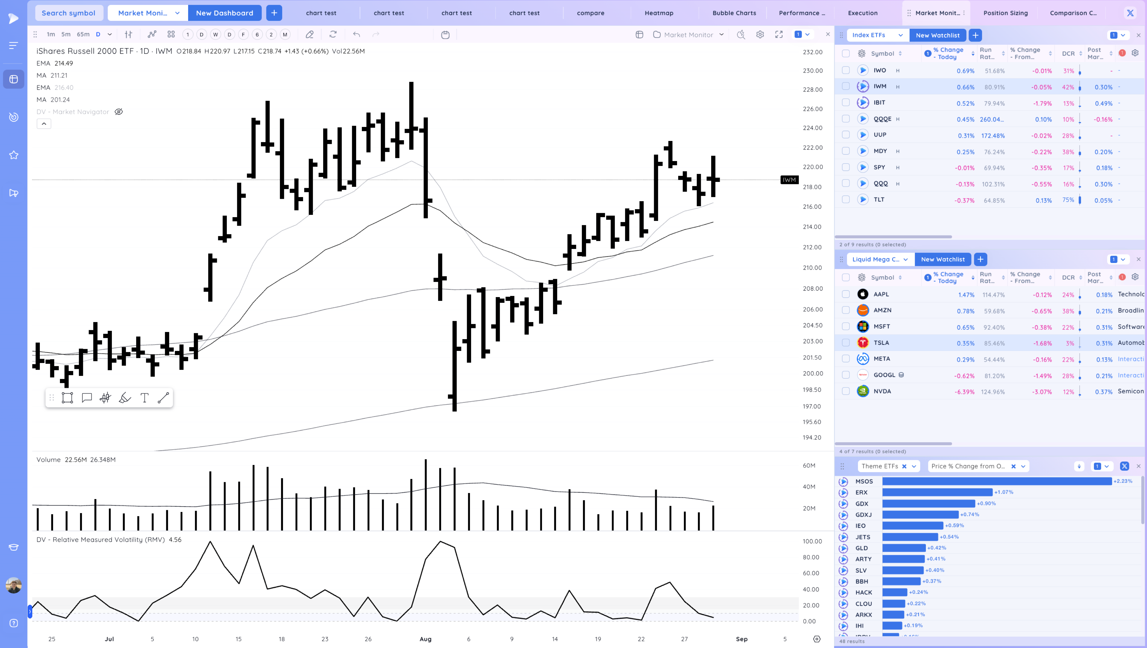1147x648 pixels.
Task: Open the calendar date picker icon
Action: (445, 35)
